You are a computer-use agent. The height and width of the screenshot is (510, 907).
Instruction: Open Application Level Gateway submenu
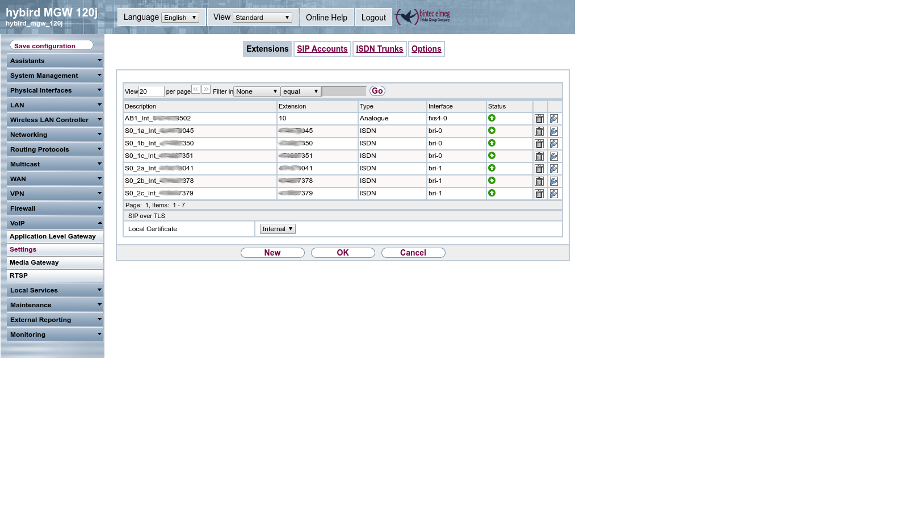(x=55, y=236)
